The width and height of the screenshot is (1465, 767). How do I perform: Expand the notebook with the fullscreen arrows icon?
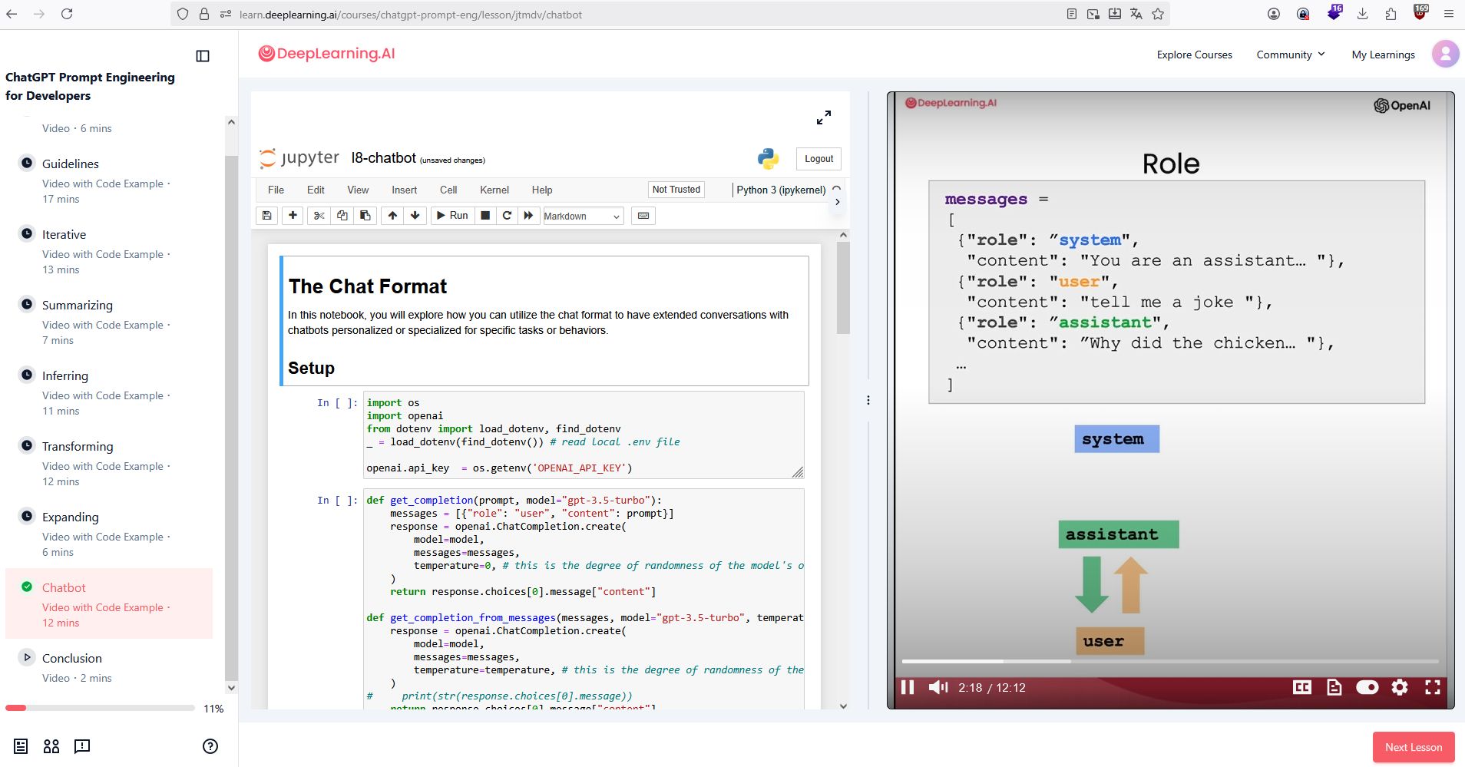coord(823,117)
